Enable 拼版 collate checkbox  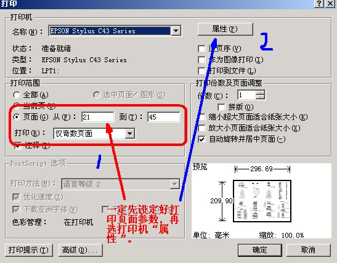[221, 107]
